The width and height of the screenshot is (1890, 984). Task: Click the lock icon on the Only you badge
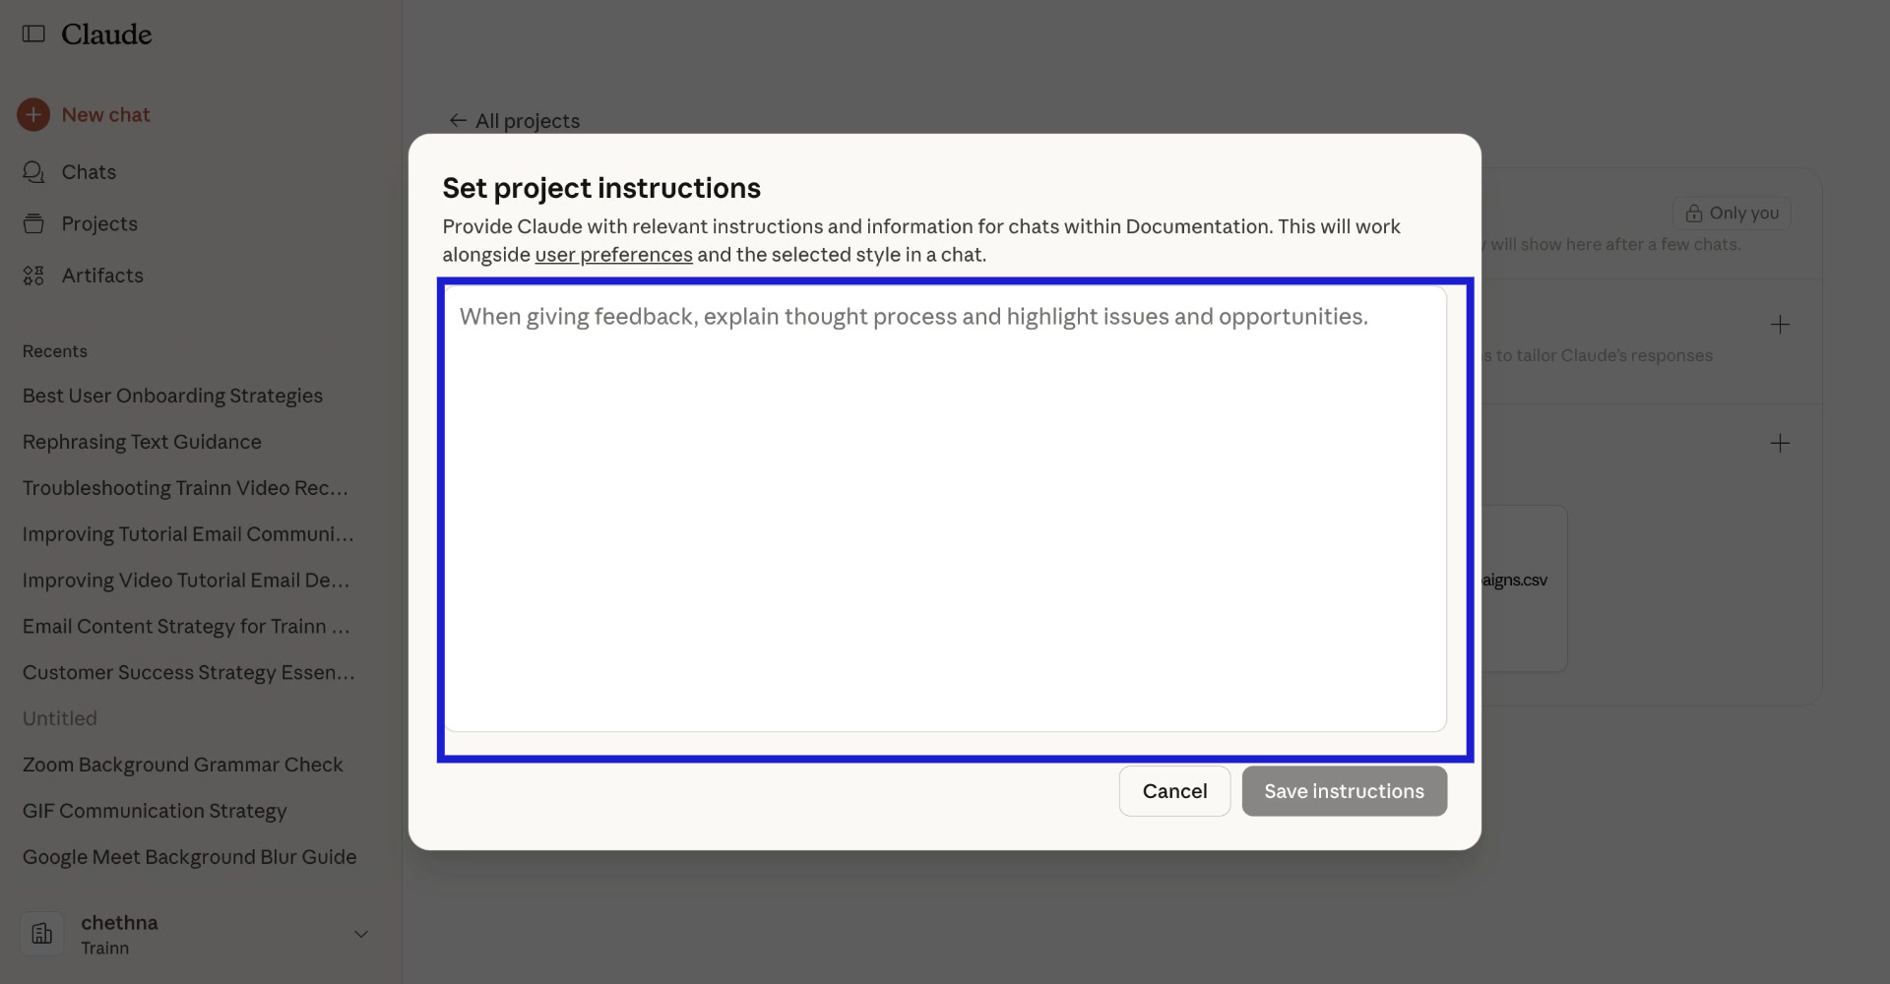point(1694,213)
